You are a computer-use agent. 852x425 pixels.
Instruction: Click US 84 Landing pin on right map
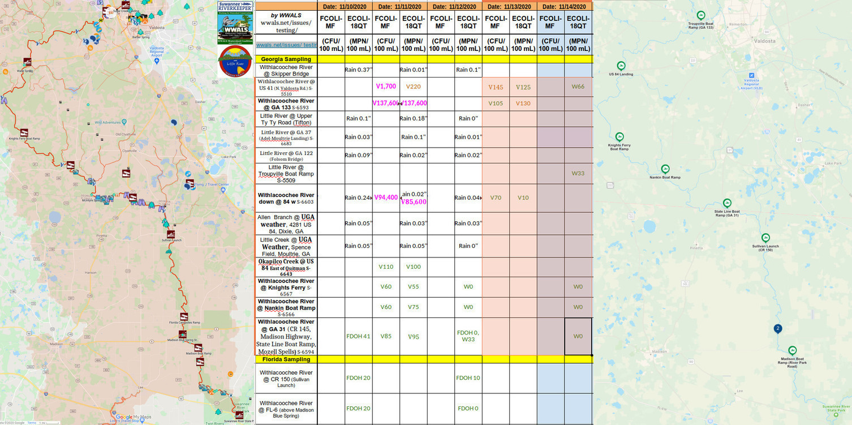coord(621,66)
